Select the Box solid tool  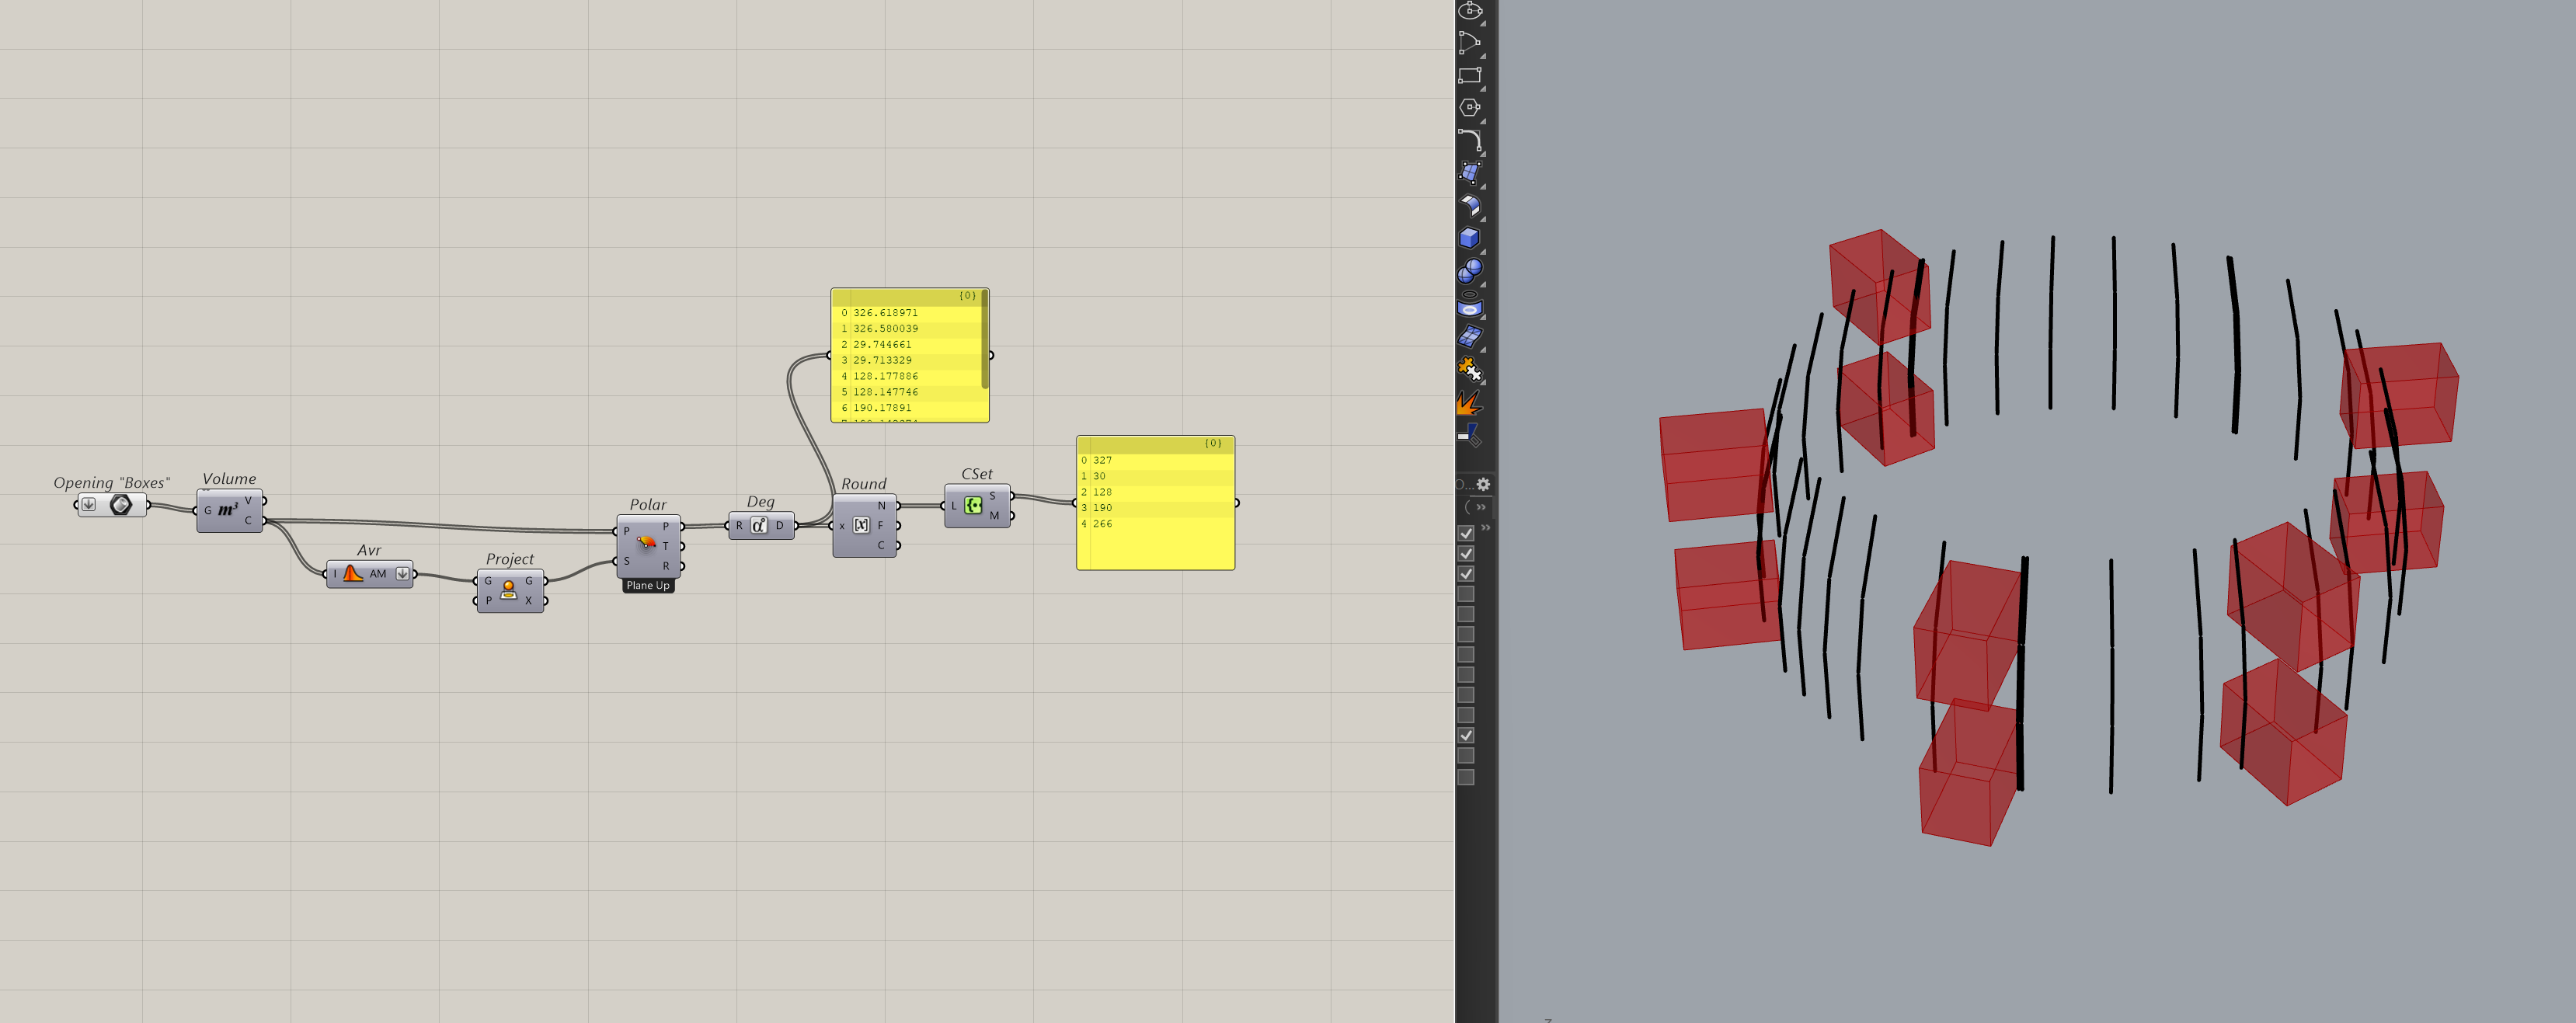pyautogui.click(x=1469, y=238)
